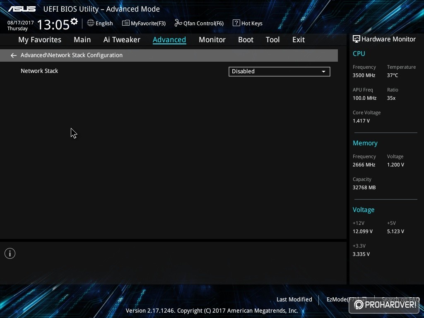The width and height of the screenshot is (424, 318).
Task: Click the globe language icon
Action: (x=91, y=23)
